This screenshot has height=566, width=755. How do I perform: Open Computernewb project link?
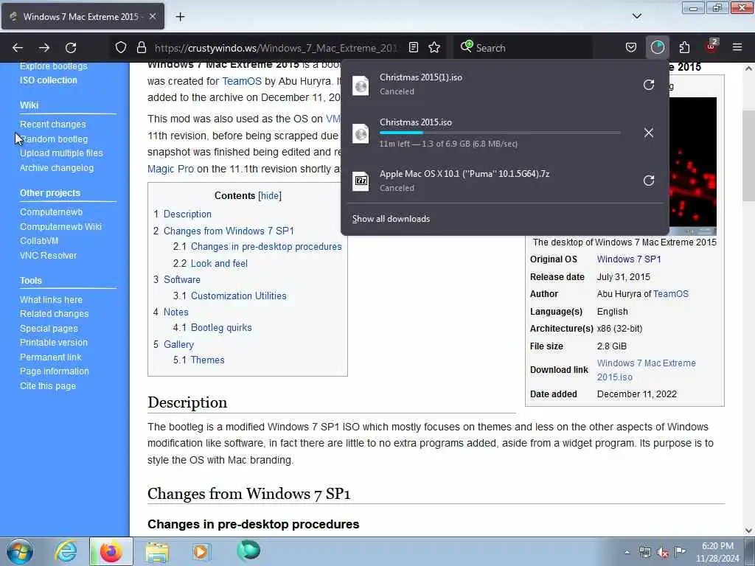pos(51,212)
